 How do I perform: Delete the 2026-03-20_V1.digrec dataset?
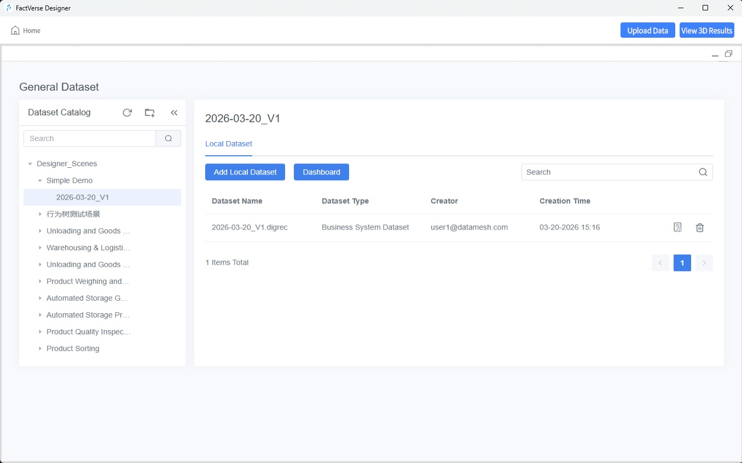pos(699,227)
